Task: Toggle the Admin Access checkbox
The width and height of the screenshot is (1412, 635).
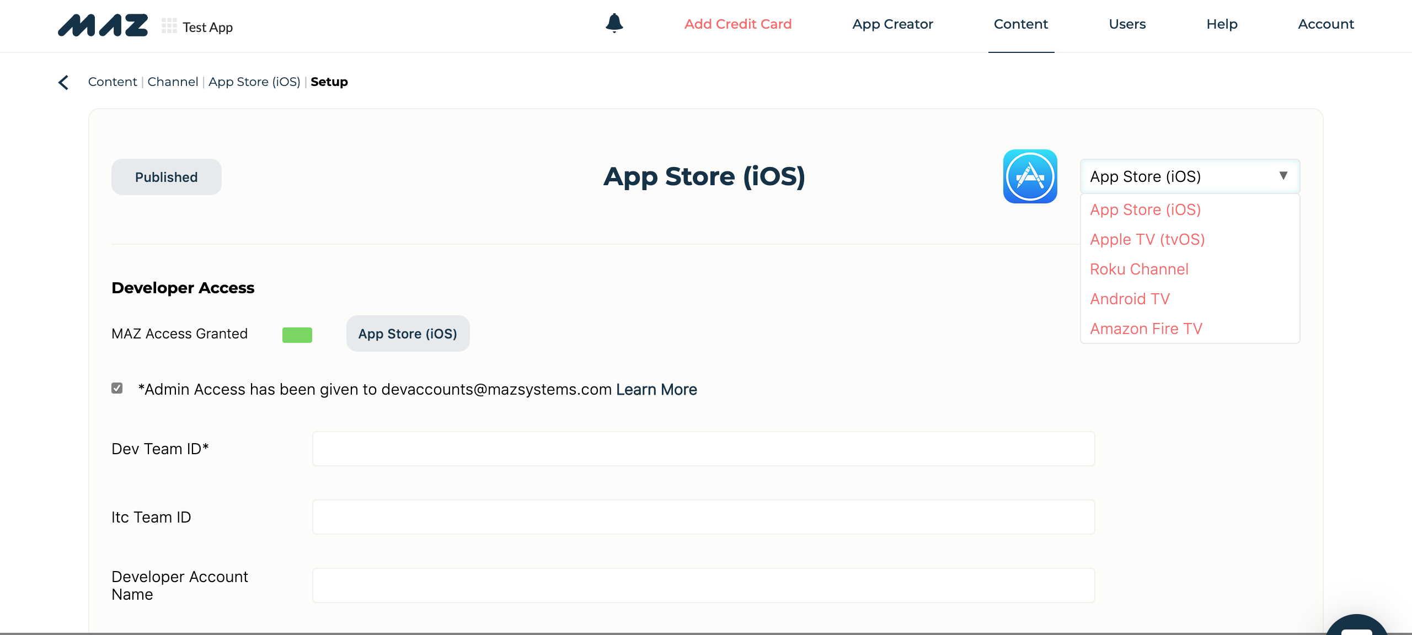Action: click(x=117, y=388)
